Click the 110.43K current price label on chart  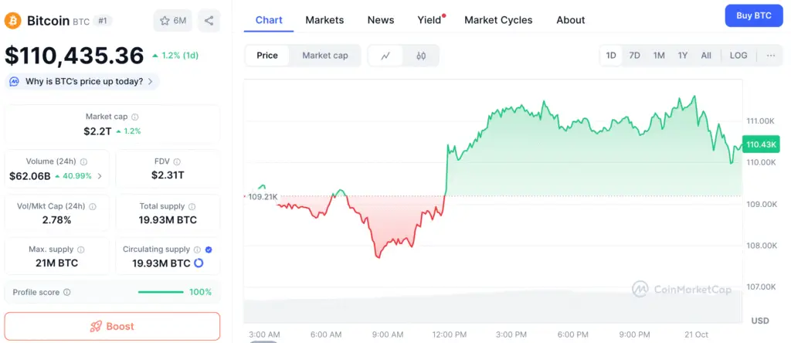click(761, 145)
